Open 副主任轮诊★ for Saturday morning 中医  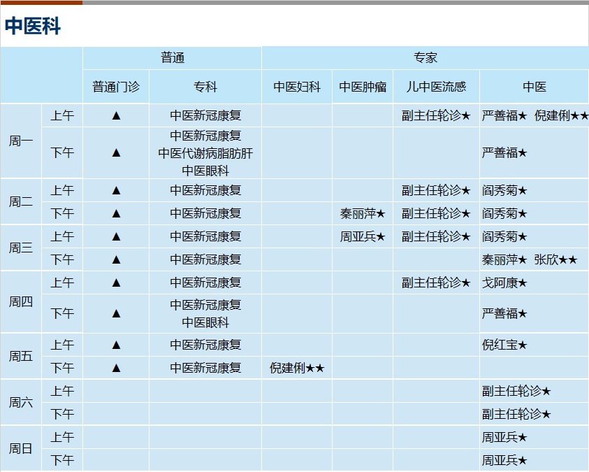tap(516, 391)
